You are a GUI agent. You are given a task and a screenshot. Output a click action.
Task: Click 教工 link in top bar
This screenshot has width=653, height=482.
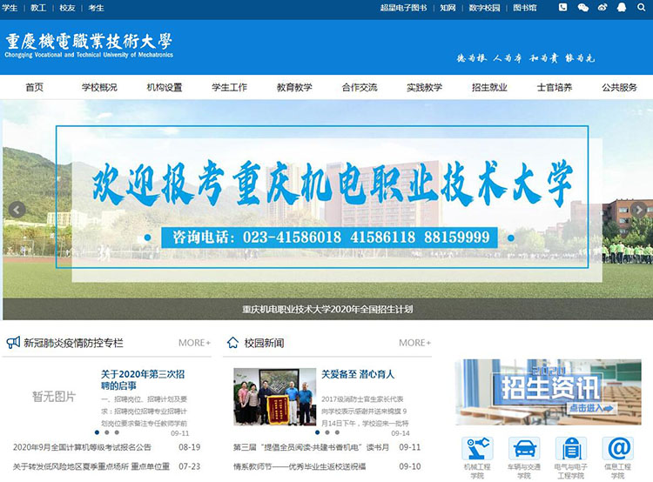pyautogui.click(x=38, y=8)
